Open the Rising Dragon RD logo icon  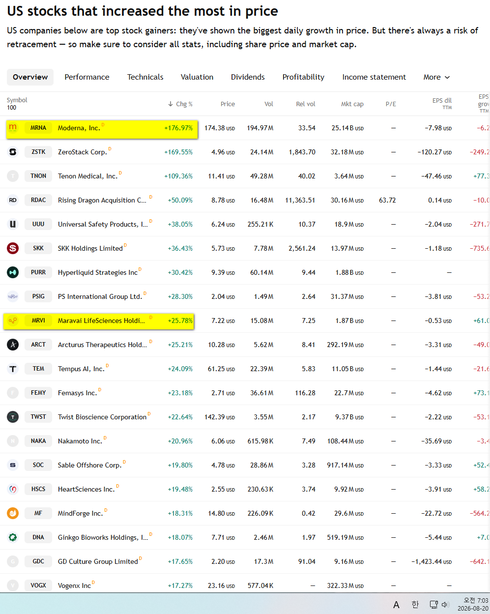pyautogui.click(x=13, y=200)
